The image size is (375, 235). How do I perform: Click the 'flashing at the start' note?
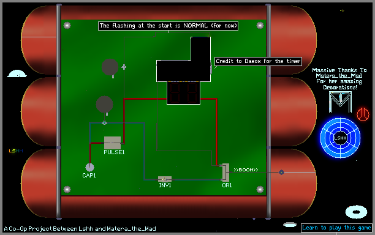tap(168, 26)
